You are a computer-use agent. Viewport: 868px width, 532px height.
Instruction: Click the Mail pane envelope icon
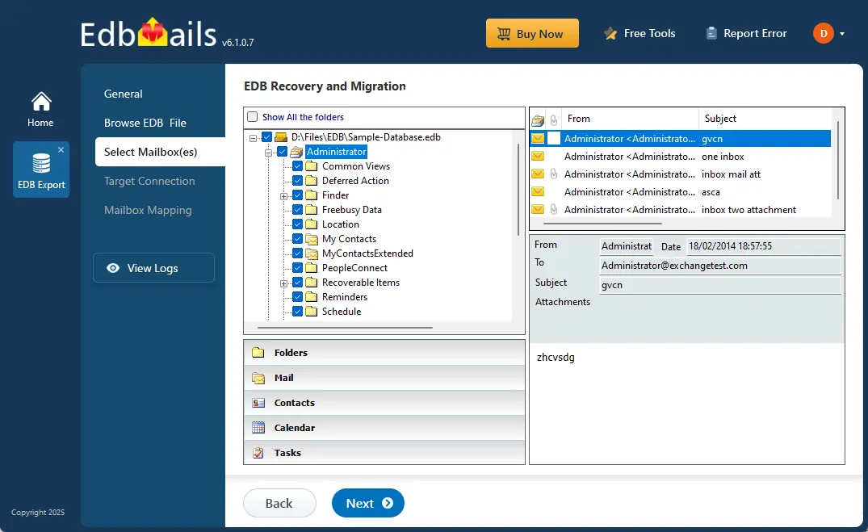pos(258,378)
